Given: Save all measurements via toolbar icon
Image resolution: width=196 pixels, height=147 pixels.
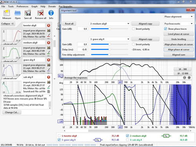Looking at the screenshot, I should pos(28,13).
